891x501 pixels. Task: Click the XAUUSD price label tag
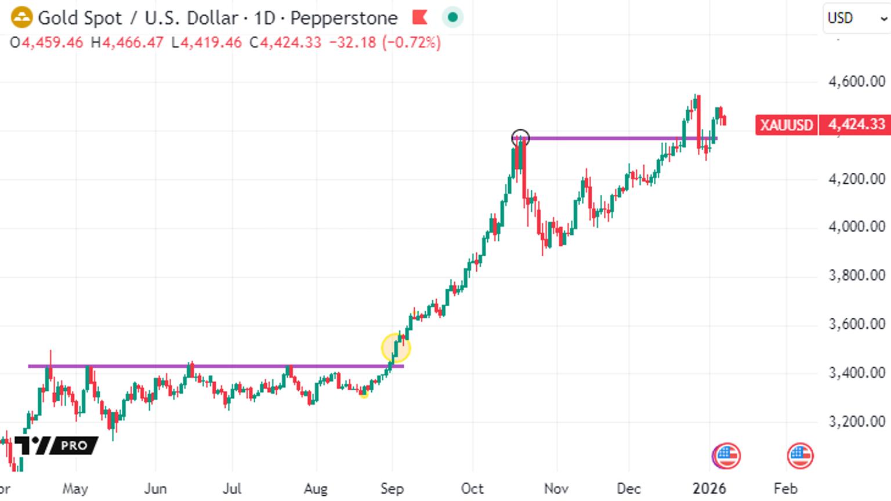point(786,125)
